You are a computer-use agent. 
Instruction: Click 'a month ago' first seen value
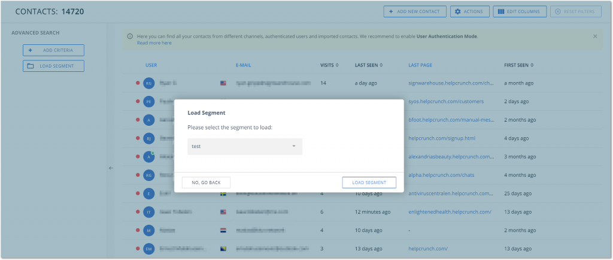pos(519,83)
